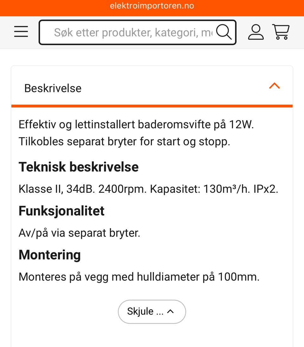This screenshot has width=304, height=347.
Task: Click the Funksjonalitet heading
Action: pos(61,211)
